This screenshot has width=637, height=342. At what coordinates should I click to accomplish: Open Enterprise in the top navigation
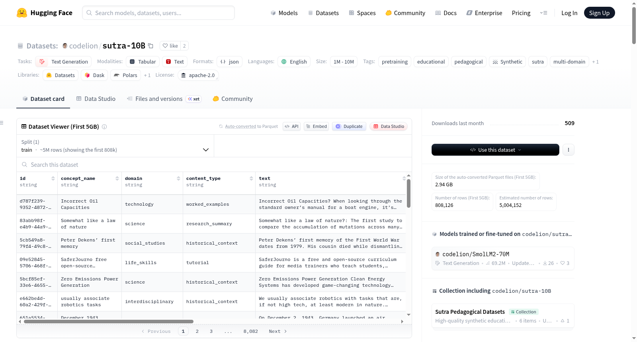484,13
